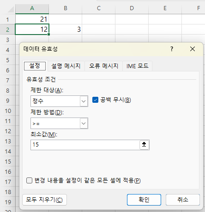The height and width of the screenshot is (212, 205).
Task: Click the range selector arrow in 최소값 field
Action: tap(144, 145)
